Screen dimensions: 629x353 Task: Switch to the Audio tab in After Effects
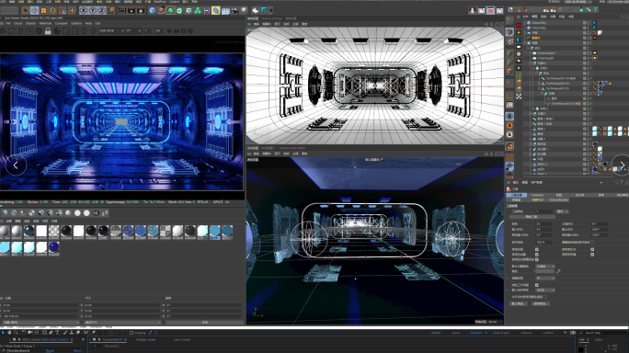(598, 340)
